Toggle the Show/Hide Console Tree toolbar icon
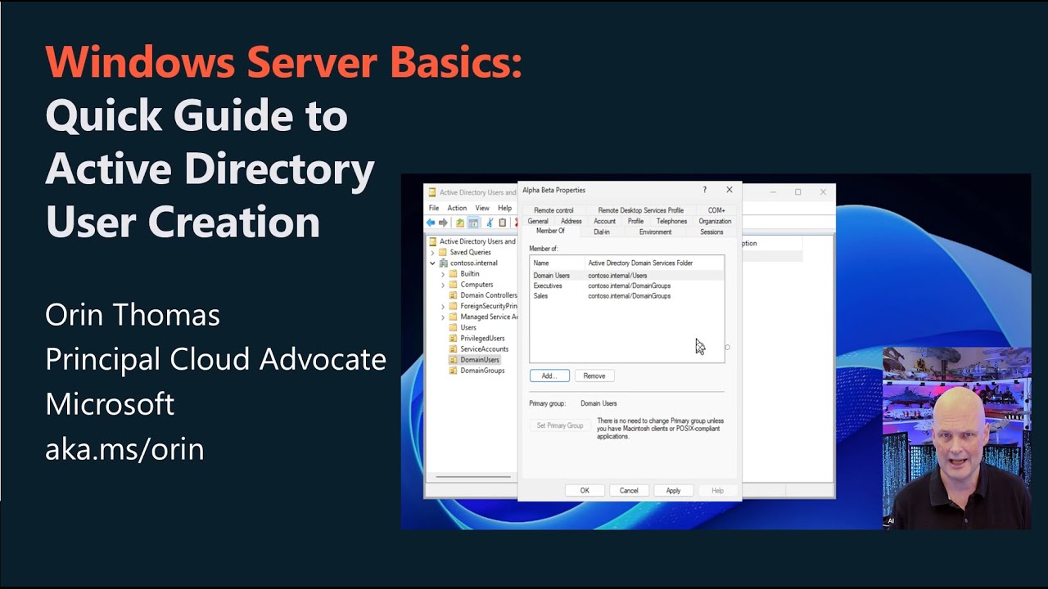The image size is (1048, 589). point(473,223)
